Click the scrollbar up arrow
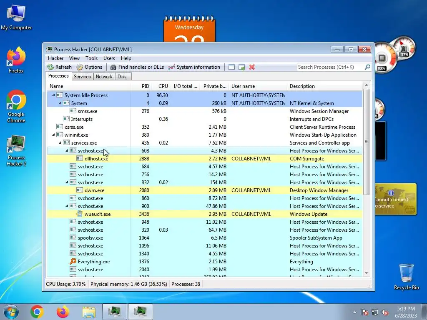427x320 pixels. [366, 85]
